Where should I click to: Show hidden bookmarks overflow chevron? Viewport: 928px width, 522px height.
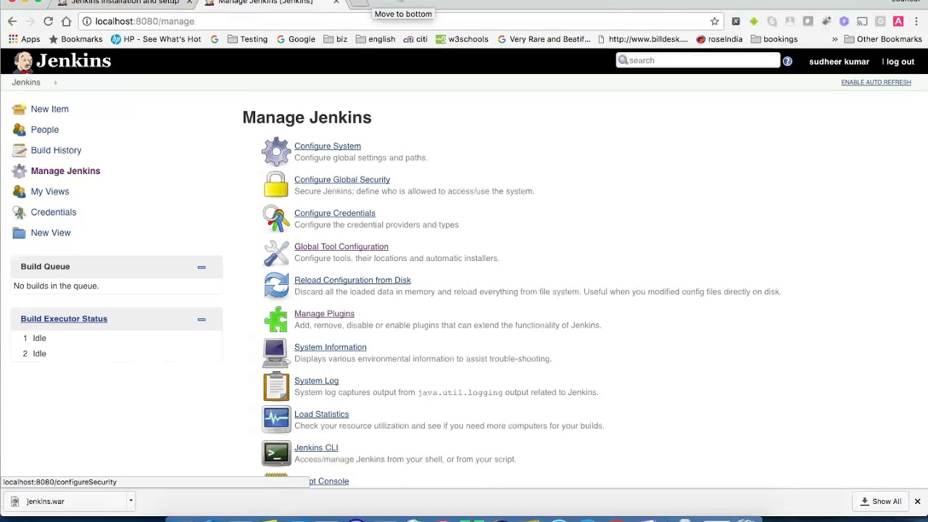(834, 39)
